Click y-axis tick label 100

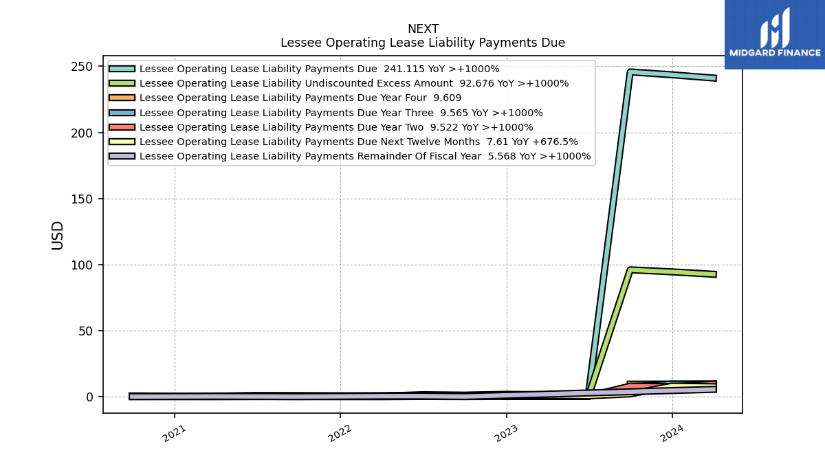[82, 265]
